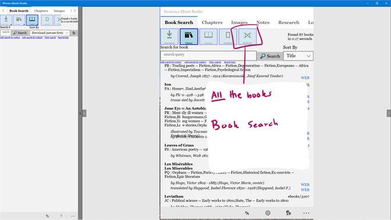Image resolution: width=391 pixels, height=220 pixels.
Task: Select the All Books shuffle filter icon
Action: coord(247,37)
